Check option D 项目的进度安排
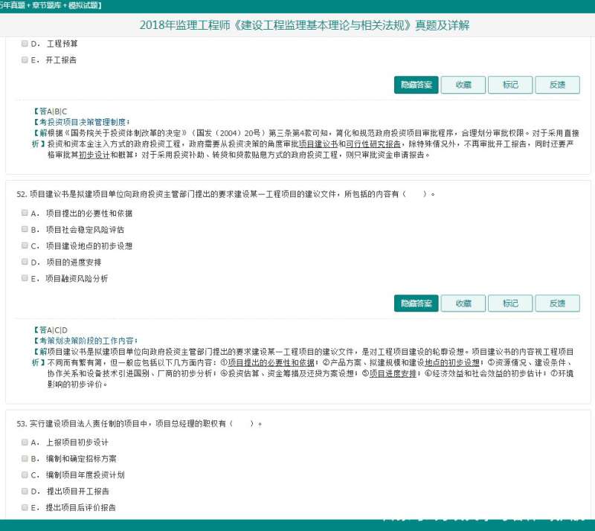595x531 pixels. coord(25,261)
